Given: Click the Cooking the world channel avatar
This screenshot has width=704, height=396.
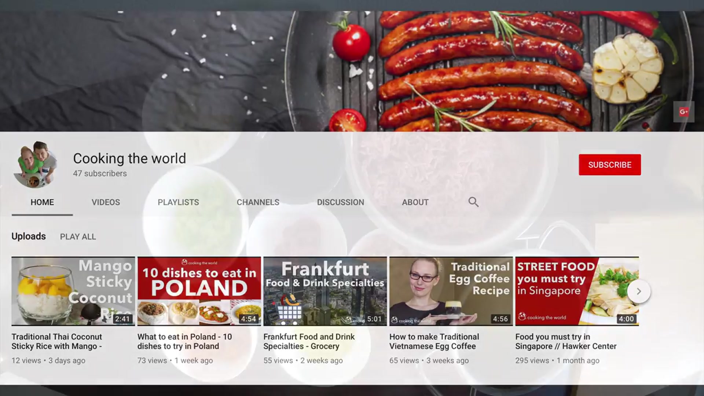Looking at the screenshot, I should (x=36, y=165).
